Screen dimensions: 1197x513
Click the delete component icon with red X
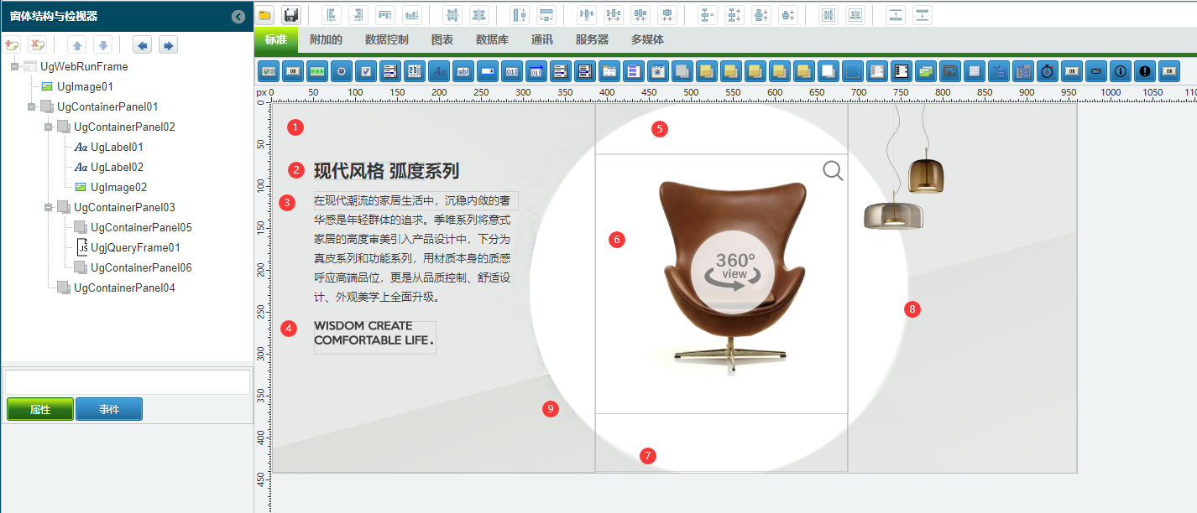coord(38,45)
